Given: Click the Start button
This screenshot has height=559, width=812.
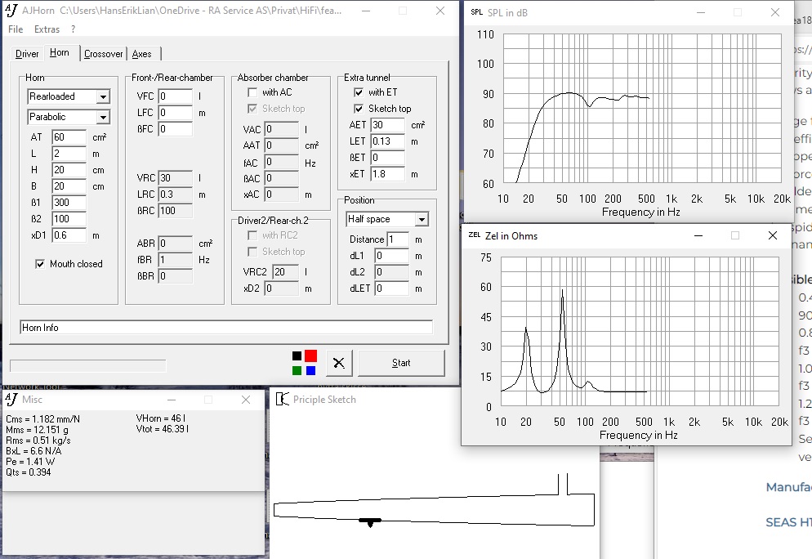Looking at the screenshot, I should [x=401, y=363].
